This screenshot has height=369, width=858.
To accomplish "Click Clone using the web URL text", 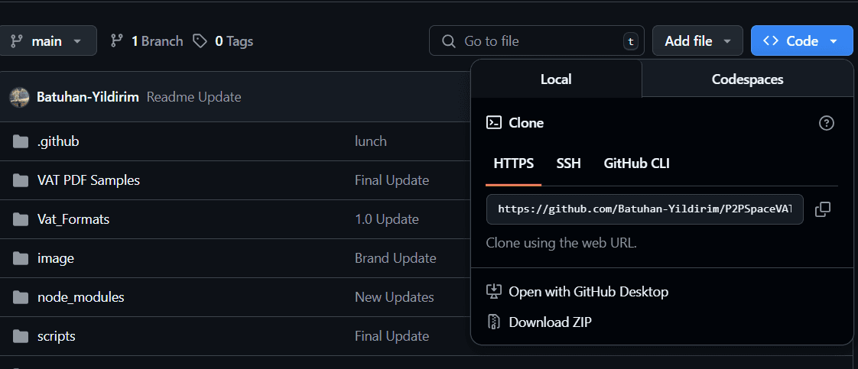I will 561,243.
